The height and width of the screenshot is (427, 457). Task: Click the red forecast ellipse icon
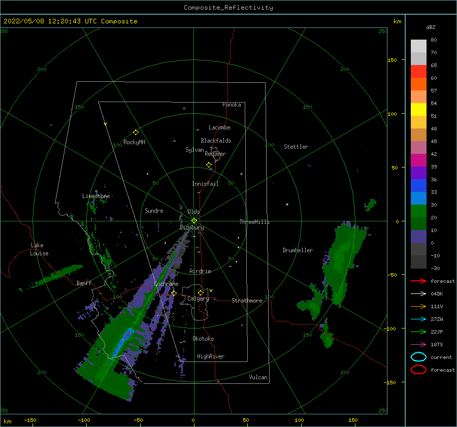point(418,370)
